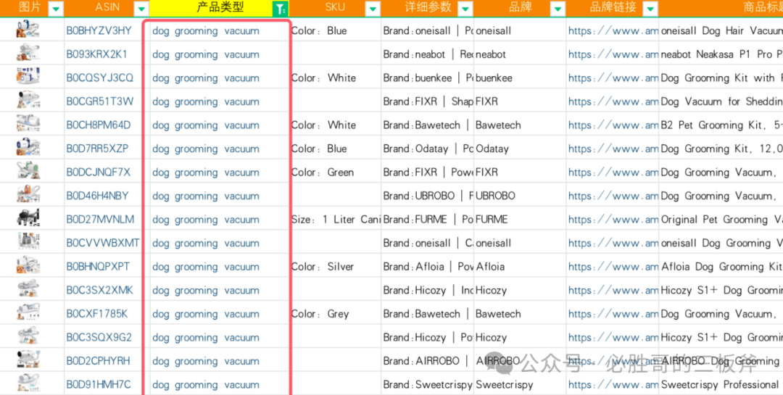Click the brand link in the neabot row
The width and height of the screenshot is (783, 395).
coord(613,54)
